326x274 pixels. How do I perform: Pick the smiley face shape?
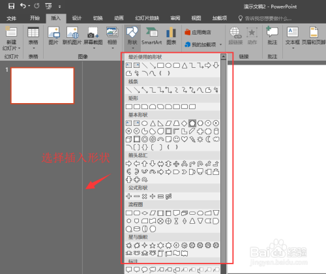pyautogui.click(x=176, y=139)
